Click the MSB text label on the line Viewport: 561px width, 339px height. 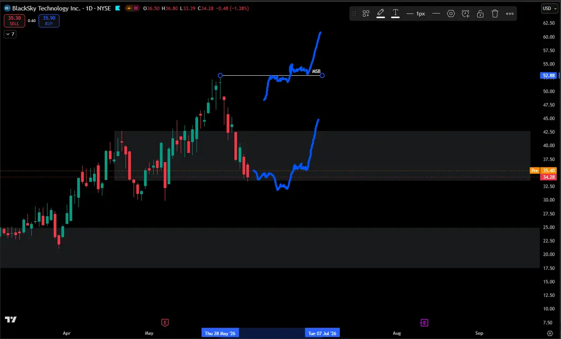(316, 72)
